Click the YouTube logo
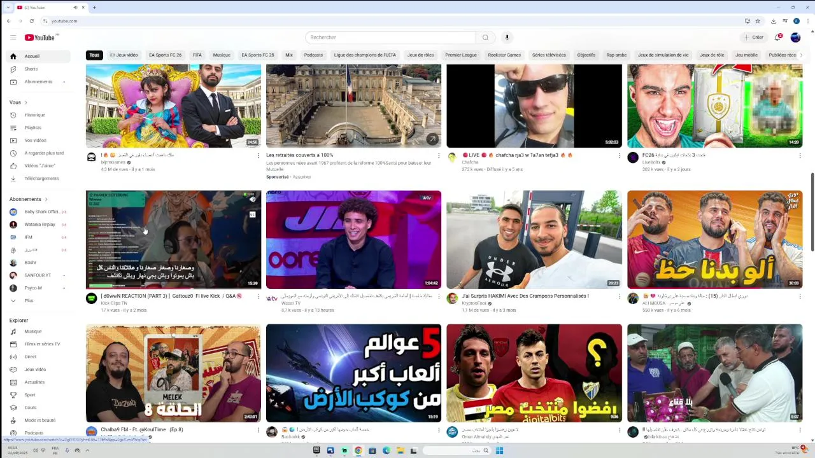The width and height of the screenshot is (815, 458). [39, 38]
